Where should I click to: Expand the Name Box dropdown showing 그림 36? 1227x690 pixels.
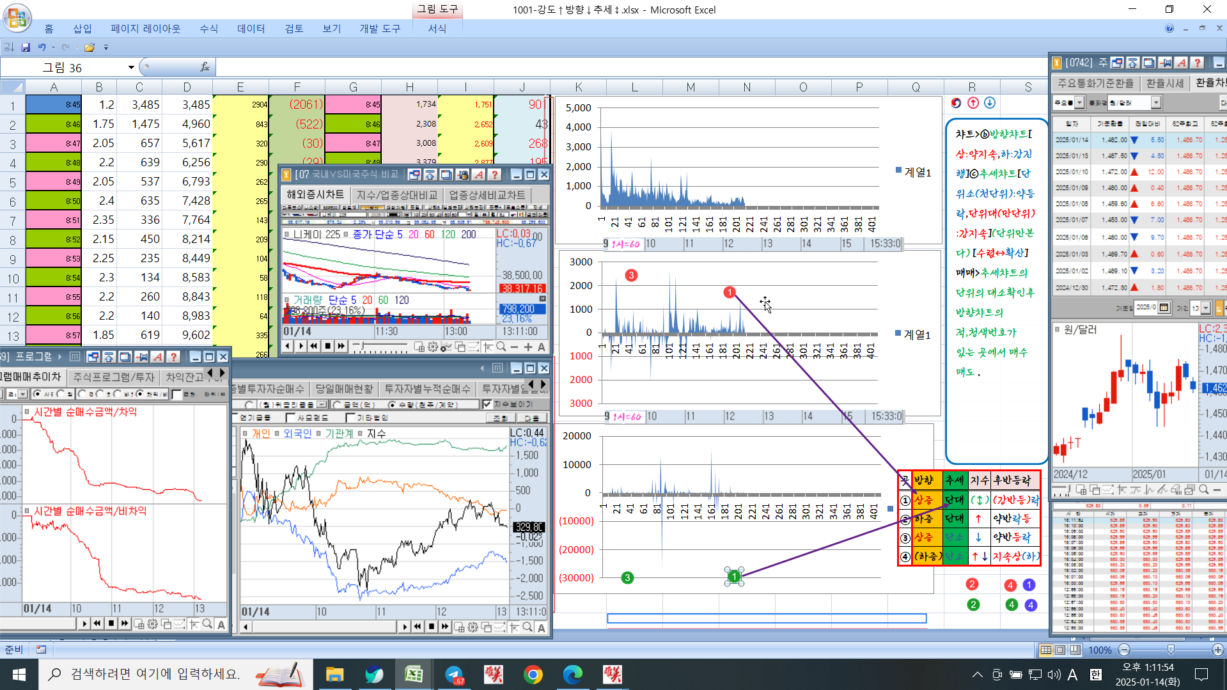click(x=131, y=67)
